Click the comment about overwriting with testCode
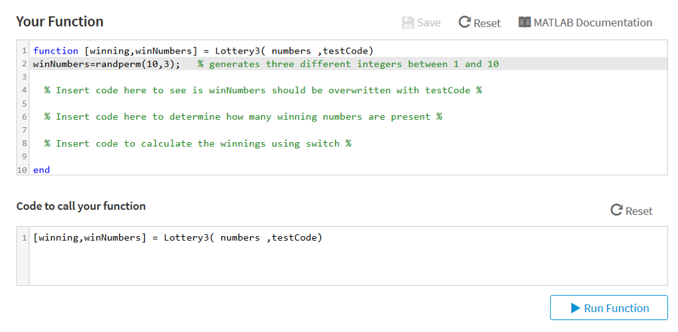 click(263, 91)
